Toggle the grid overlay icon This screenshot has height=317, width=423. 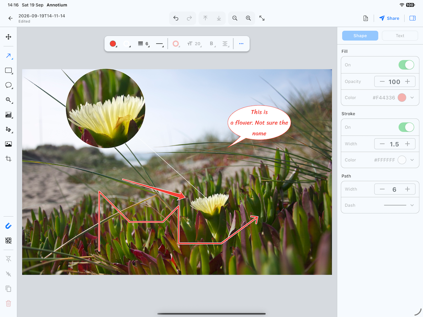click(x=8, y=241)
